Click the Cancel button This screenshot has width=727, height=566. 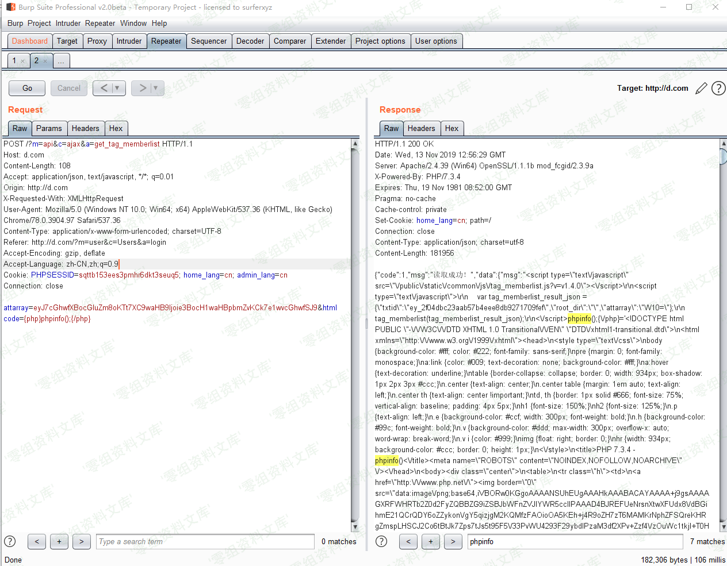point(69,88)
